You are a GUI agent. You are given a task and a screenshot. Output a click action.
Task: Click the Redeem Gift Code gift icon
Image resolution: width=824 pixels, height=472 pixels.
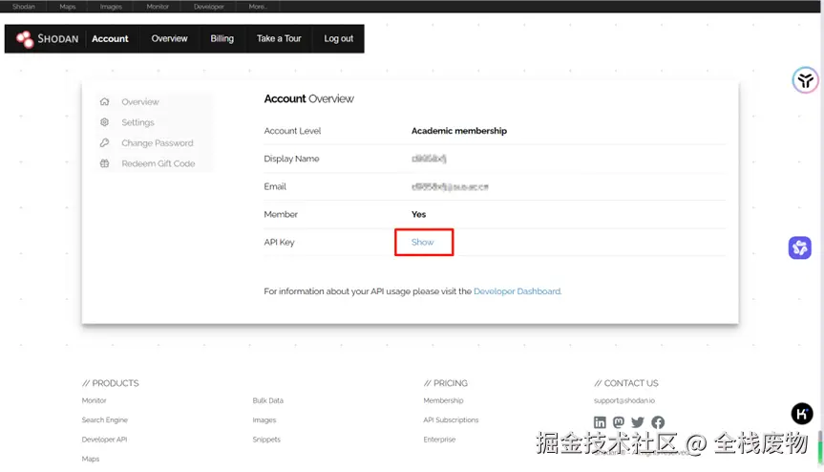(x=105, y=163)
